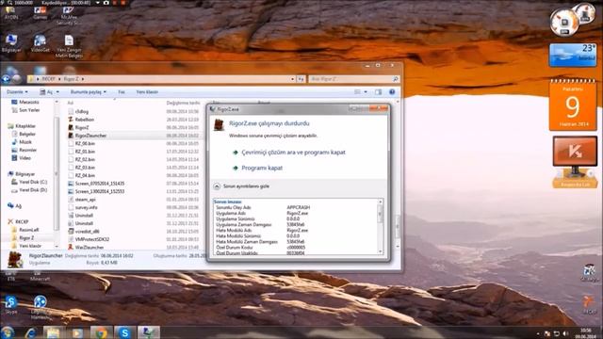
Task: Click the Kaspersky gadget on the desktop
Action: tap(575, 161)
